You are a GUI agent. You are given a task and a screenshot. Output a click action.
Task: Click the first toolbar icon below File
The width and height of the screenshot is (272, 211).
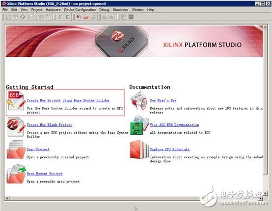pyautogui.click(x=8, y=17)
